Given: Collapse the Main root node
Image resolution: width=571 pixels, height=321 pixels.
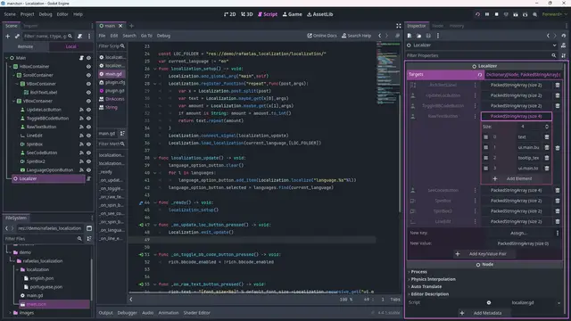Looking at the screenshot, I should click(x=6, y=58).
